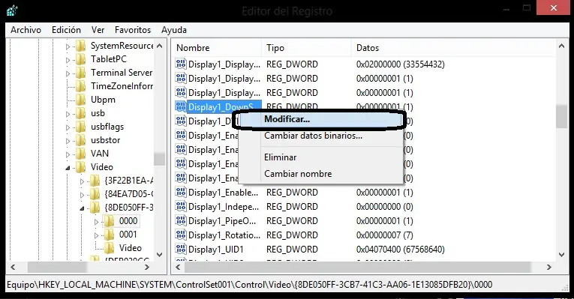Click the registry path in status bar

click(x=249, y=284)
